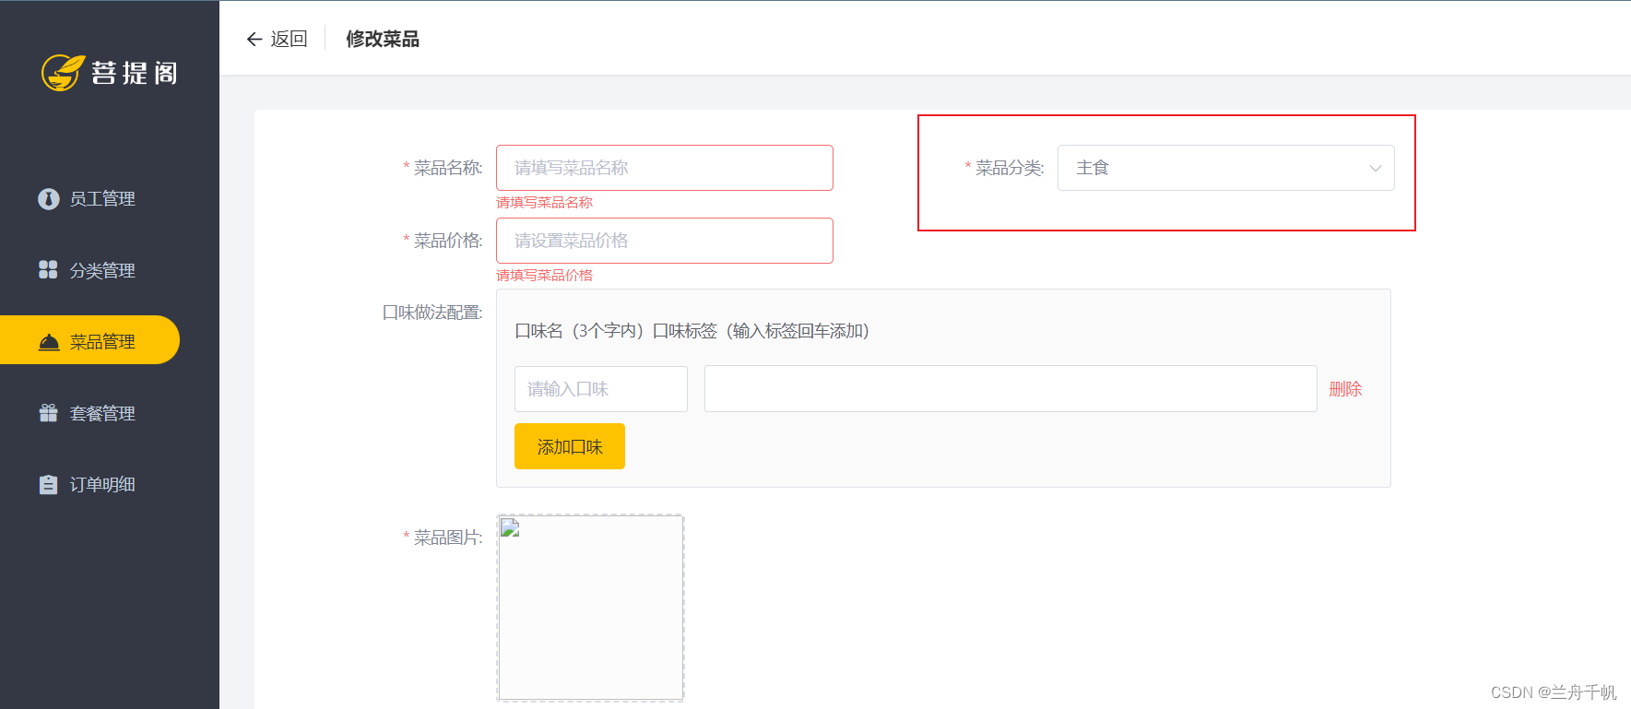Click the 添加口味 button
The width and height of the screenshot is (1631, 709).
(570, 446)
